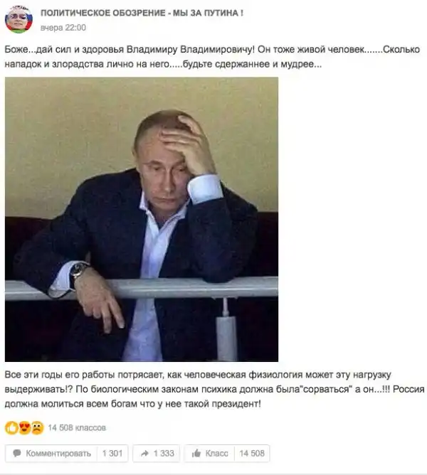Image resolution: width=427 pixels, height=475 pixels.
Task: Click the line 'должна молиться всем богам'
Action: (132, 404)
